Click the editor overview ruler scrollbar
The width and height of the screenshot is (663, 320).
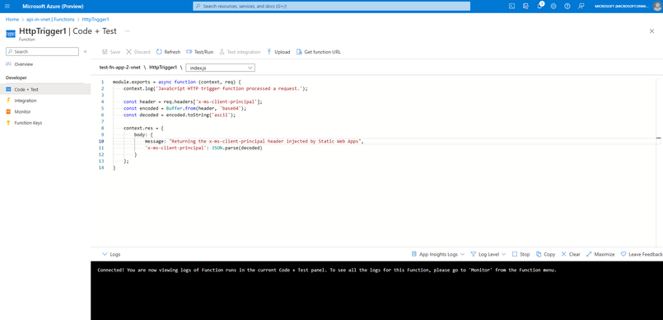[x=659, y=162]
